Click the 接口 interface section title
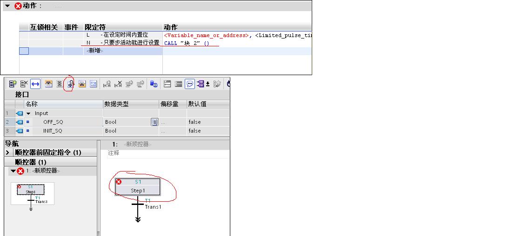 click(22, 95)
